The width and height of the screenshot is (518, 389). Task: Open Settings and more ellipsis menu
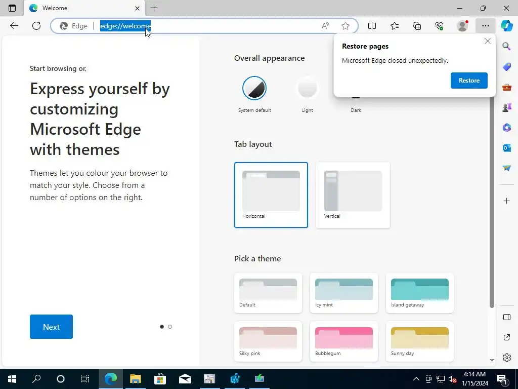point(485,26)
